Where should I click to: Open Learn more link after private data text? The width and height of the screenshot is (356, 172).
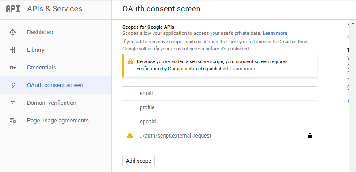pyautogui.click(x=275, y=33)
